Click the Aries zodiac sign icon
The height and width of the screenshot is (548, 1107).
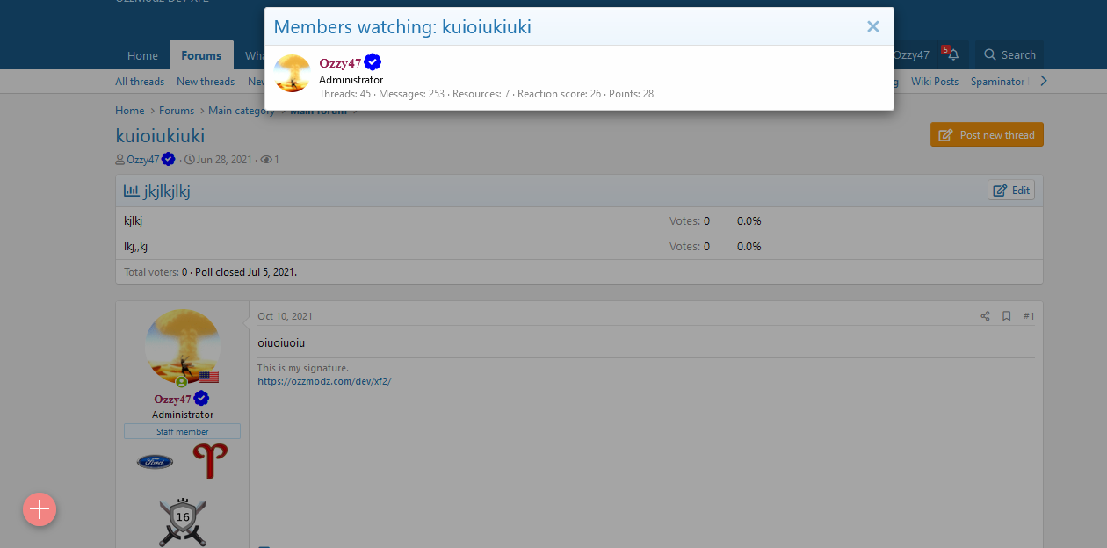pyautogui.click(x=210, y=461)
